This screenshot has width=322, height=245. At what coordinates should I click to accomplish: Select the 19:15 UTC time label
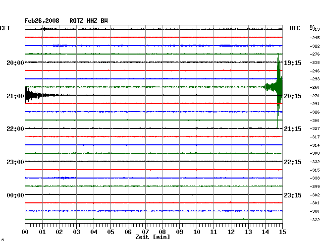(x=293, y=63)
